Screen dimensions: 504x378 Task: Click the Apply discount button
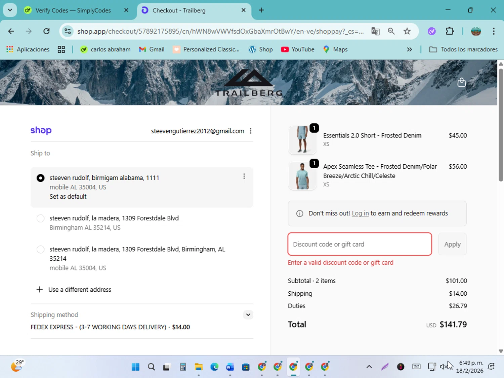[x=452, y=244]
